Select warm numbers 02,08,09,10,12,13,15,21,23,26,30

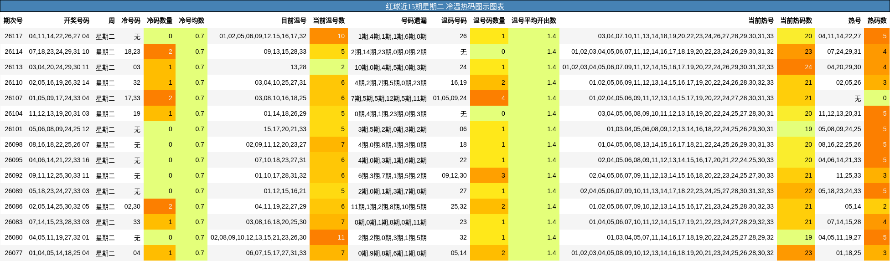[x=259, y=237]
